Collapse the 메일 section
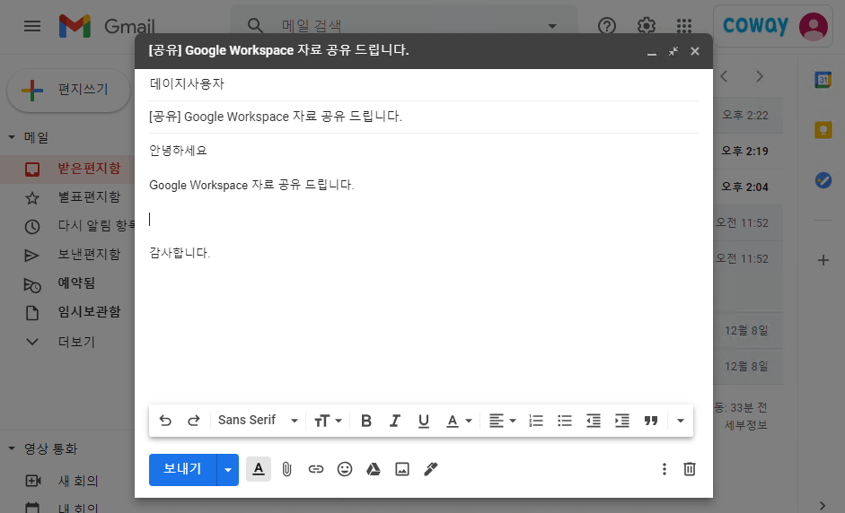Screen dimensions: 845x513 click(x=12, y=137)
